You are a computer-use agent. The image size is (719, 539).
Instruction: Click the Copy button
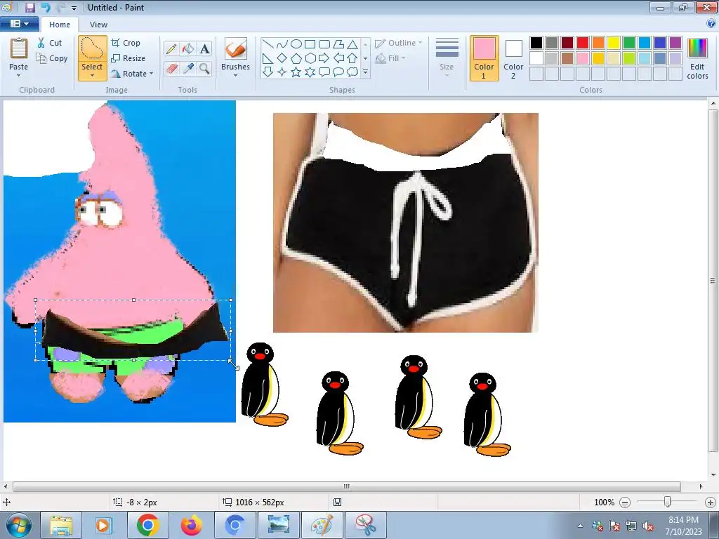(52, 58)
